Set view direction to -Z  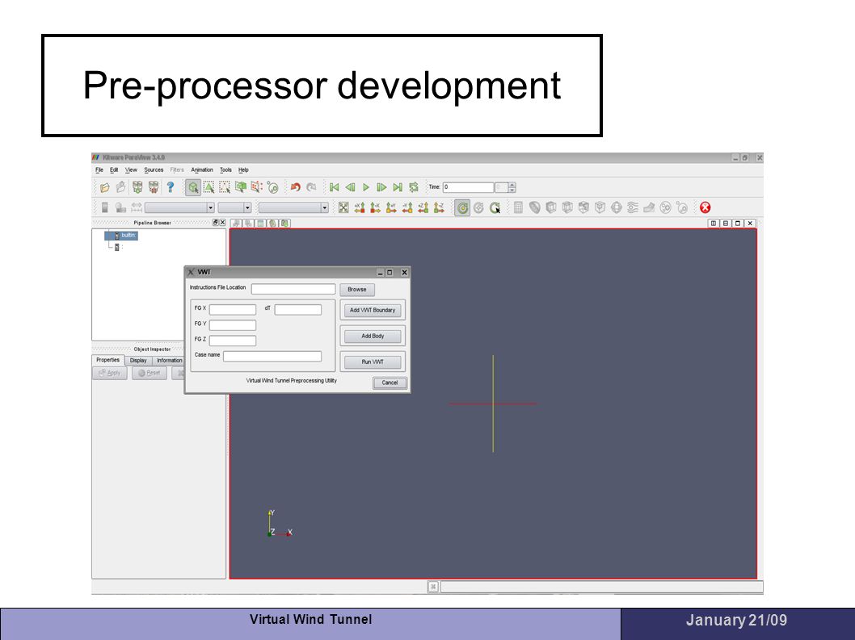pos(439,207)
